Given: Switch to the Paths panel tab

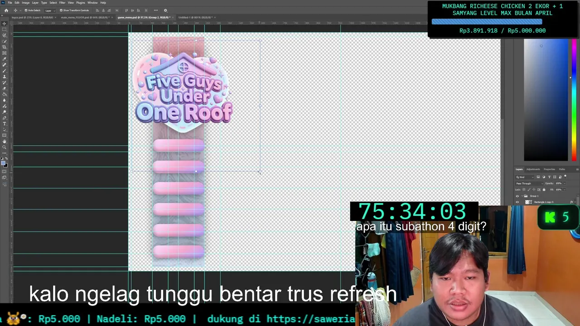Looking at the screenshot, I should [562, 169].
